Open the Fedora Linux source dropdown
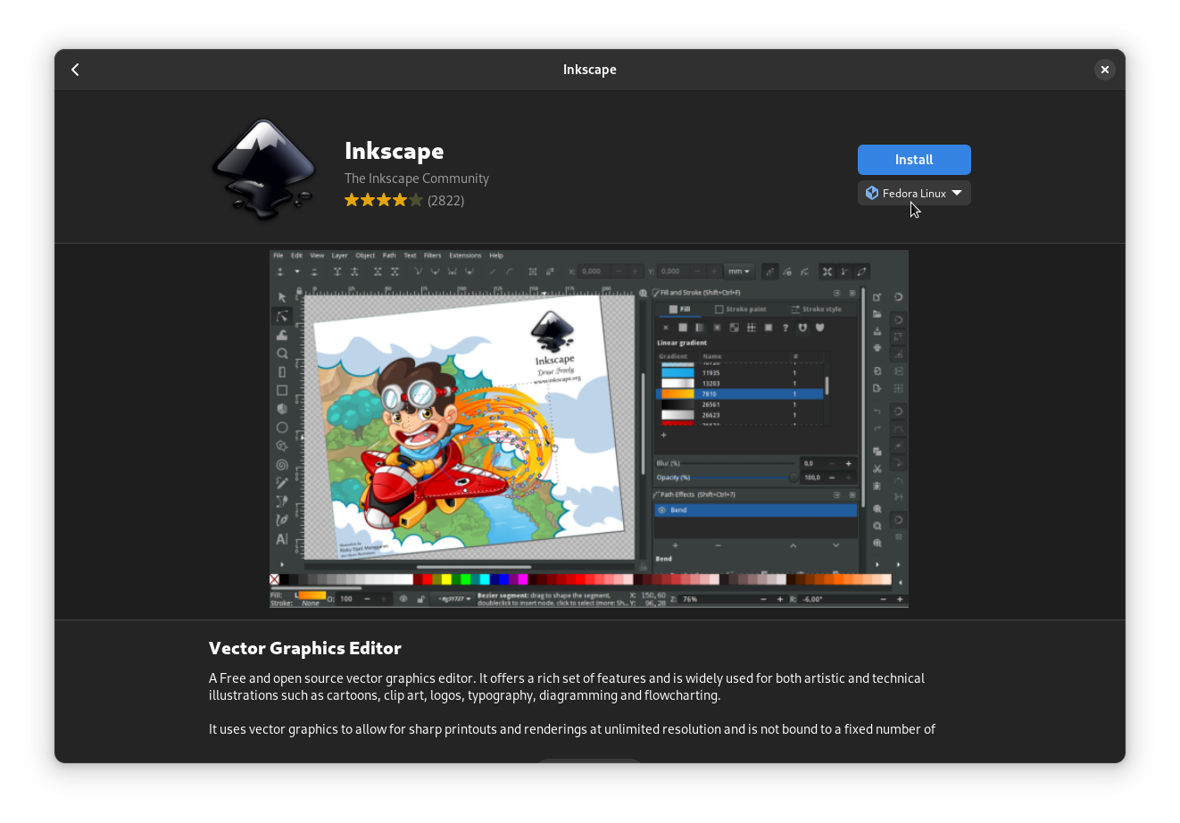The width and height of the screenshot is (1180, 823). (914, 193)
